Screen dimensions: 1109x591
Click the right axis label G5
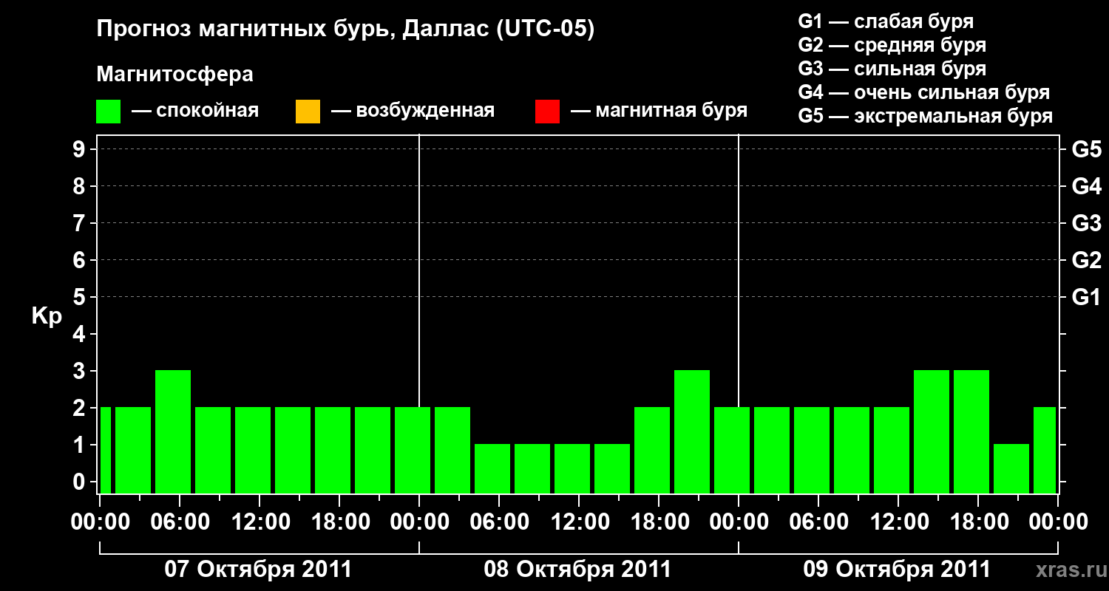[x=1087, y=149]
